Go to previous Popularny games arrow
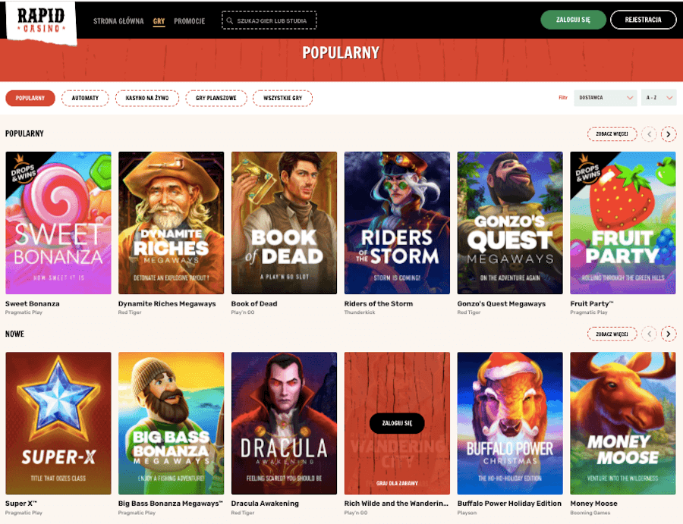683x524 pixels. coord(649,134)
